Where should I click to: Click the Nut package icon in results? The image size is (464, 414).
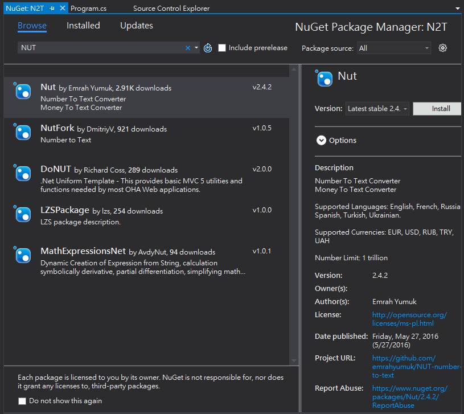(23, 91)
